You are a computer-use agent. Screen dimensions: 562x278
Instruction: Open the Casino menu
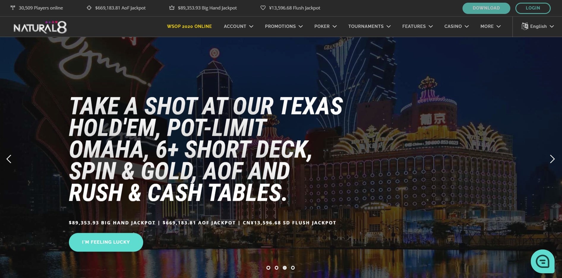point(457,26)
